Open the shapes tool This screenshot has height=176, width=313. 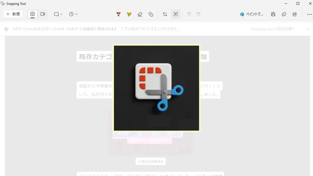[151, 14]
